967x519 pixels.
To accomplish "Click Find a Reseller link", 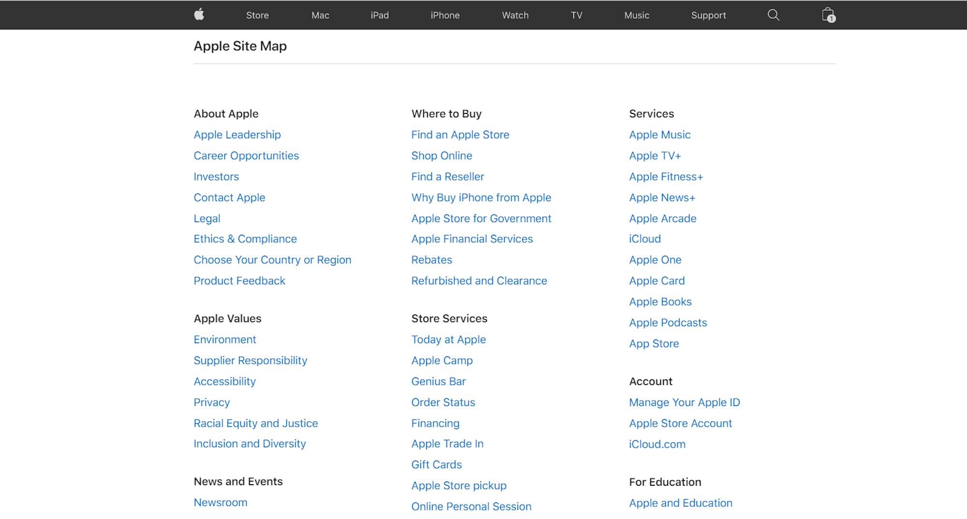I will pos(447,177).
